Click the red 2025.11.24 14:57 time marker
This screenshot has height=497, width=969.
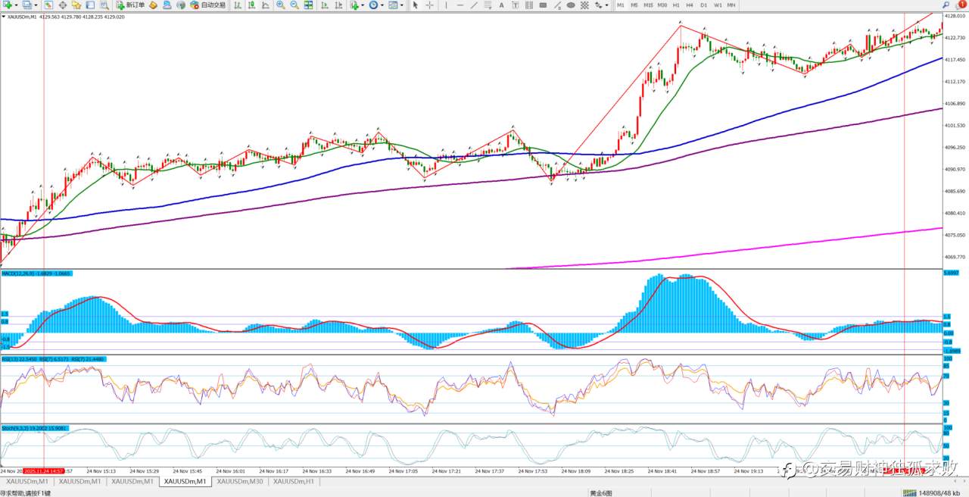43,470
